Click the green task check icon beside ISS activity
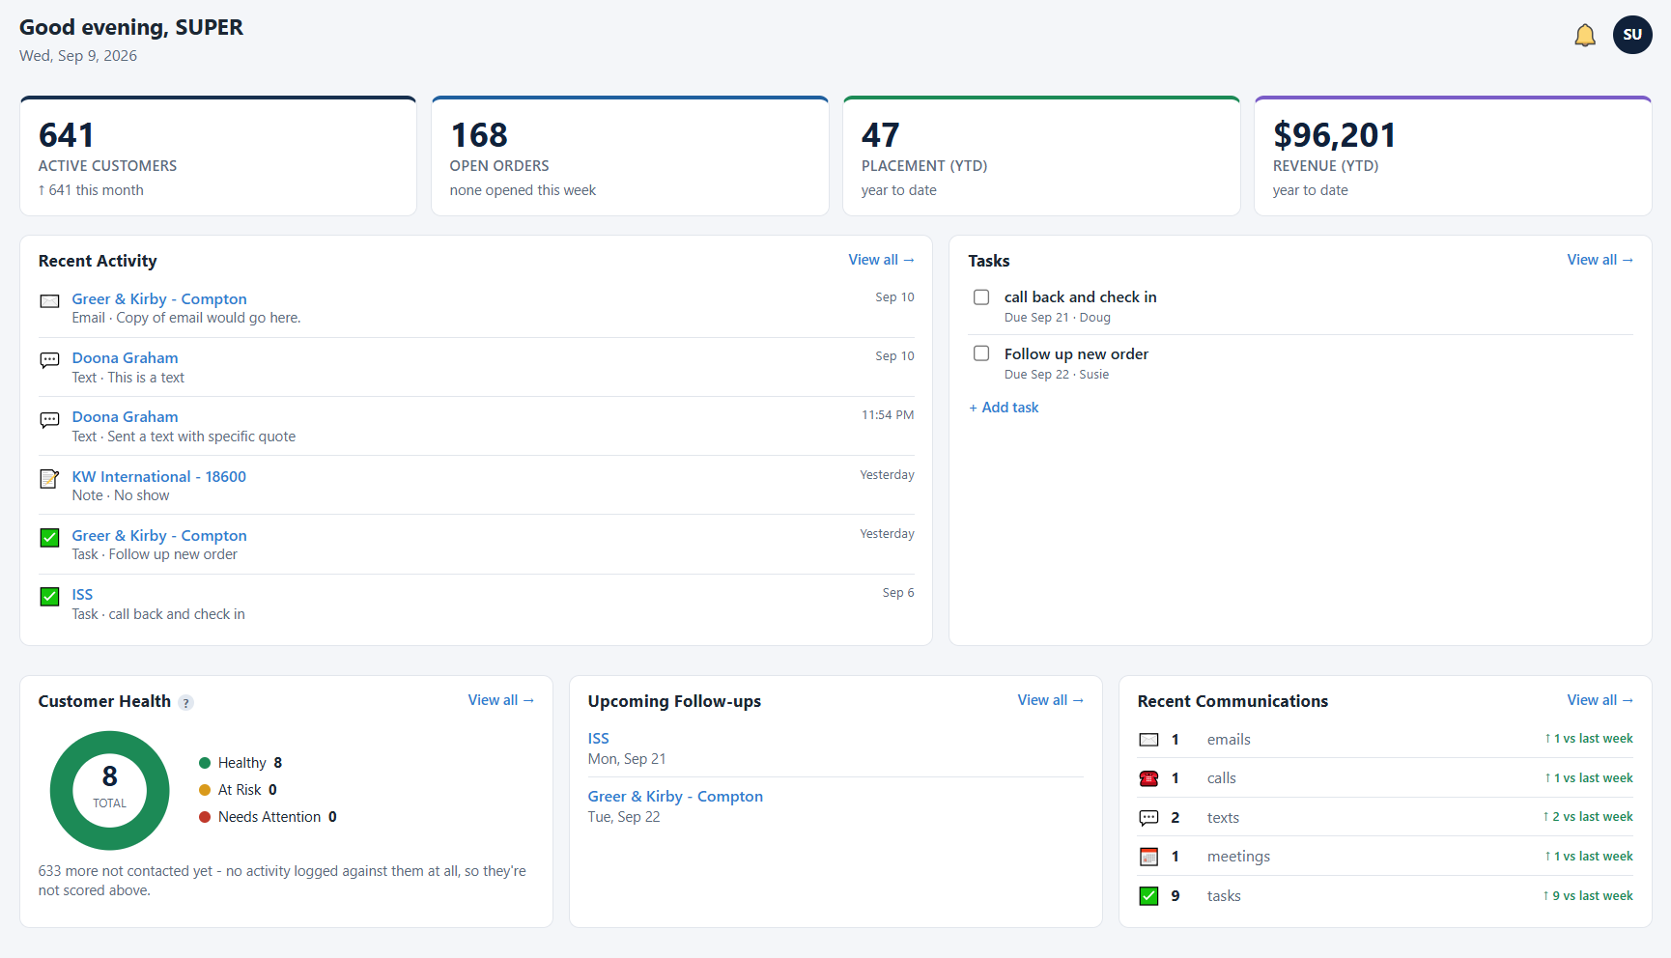1671x958 pixels. click(x=49, y=596)
